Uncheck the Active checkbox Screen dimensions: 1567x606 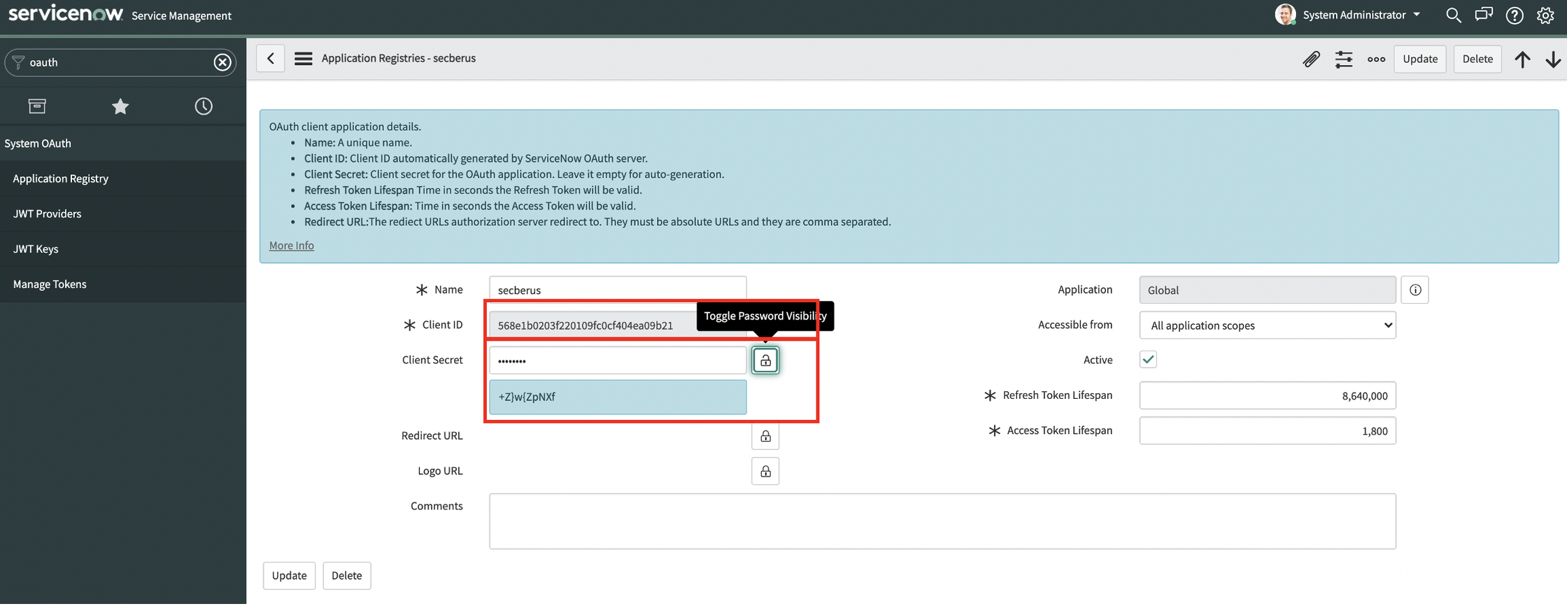click(x=1148, y=360)
